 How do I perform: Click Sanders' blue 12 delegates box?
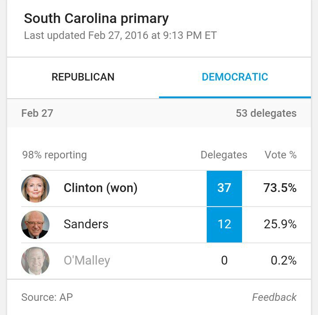click(x=224, y=224)
